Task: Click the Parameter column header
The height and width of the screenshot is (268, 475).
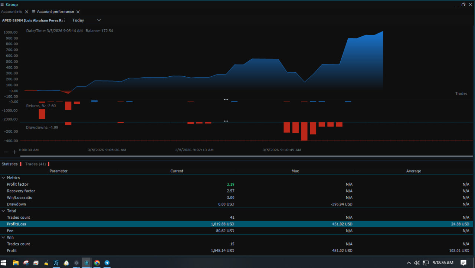Action: tap(59, 171)
